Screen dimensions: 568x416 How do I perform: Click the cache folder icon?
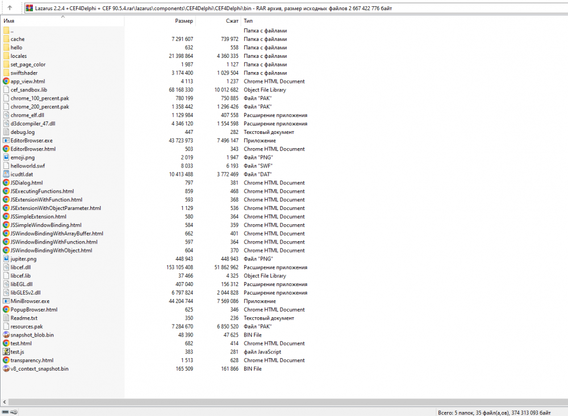[x=6, y=39]
